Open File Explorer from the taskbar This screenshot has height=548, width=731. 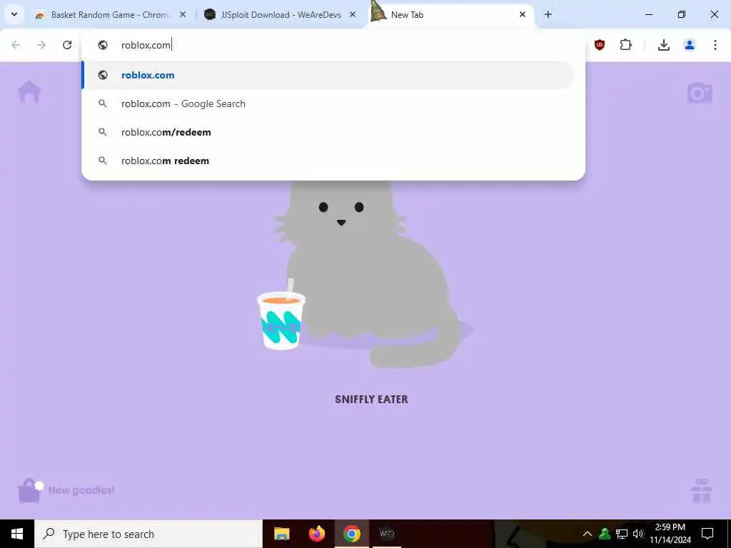281,534
